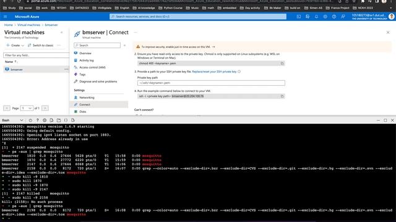Open new Cloud Shell session icon

[x=59, y=120]
